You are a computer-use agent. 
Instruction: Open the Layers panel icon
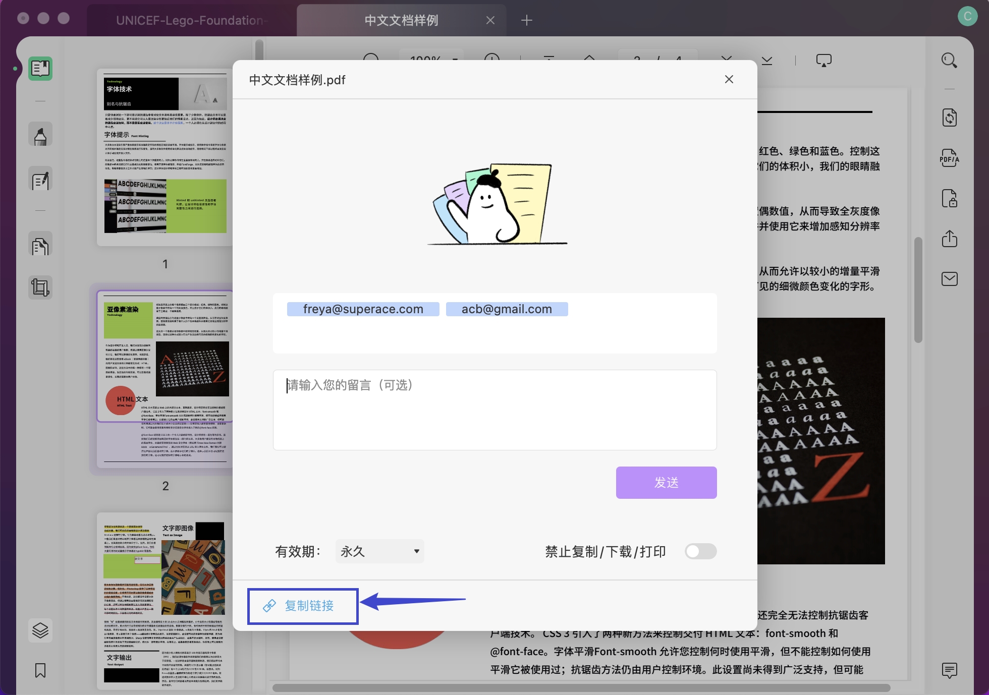[40, 630]
